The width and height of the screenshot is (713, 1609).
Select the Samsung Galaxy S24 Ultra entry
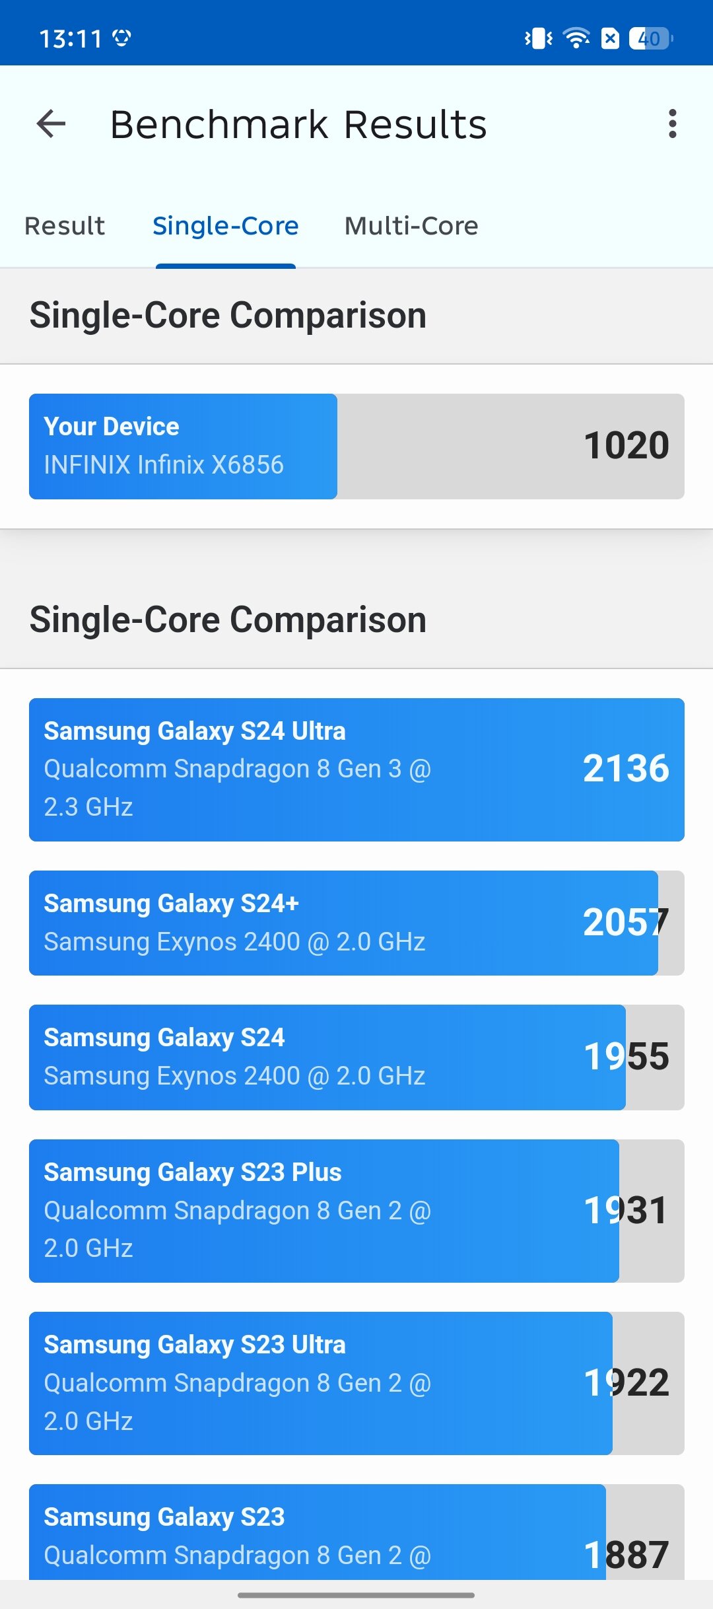(x=356, y=769)
